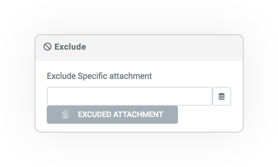Open dynamic data via the stacked-disks icon
The image size is (278, 167).
[222, 96]
